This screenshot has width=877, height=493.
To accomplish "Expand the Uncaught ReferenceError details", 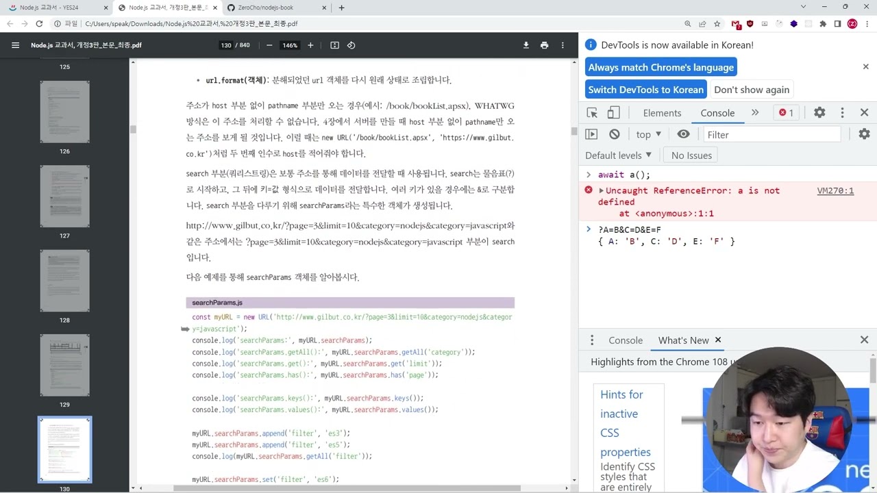I will click(x=601, y=190).
